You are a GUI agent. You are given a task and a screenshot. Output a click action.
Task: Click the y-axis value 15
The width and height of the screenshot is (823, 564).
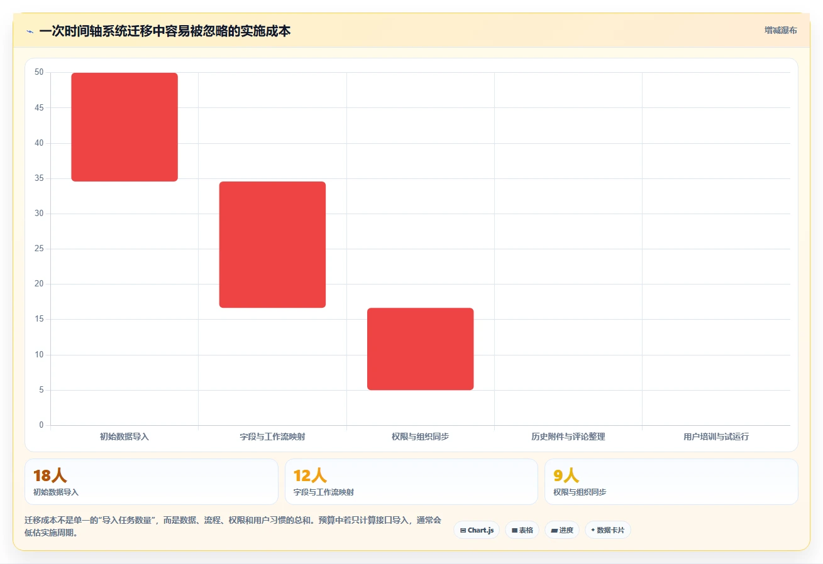39,319
